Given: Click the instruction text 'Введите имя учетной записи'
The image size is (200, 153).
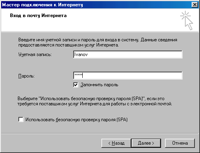Looking at the screenshot, I should (x=49, y=40).
